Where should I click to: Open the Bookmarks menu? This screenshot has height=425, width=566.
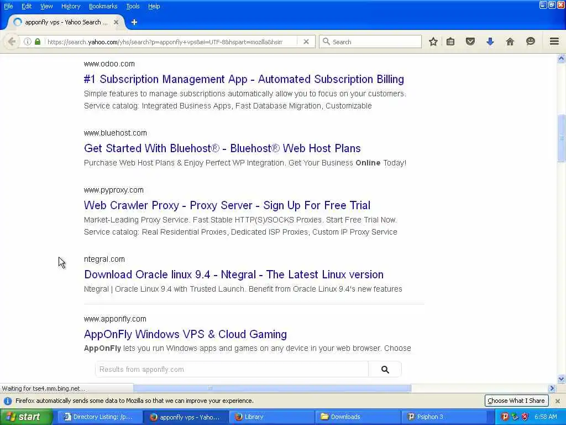coord(103,6)
